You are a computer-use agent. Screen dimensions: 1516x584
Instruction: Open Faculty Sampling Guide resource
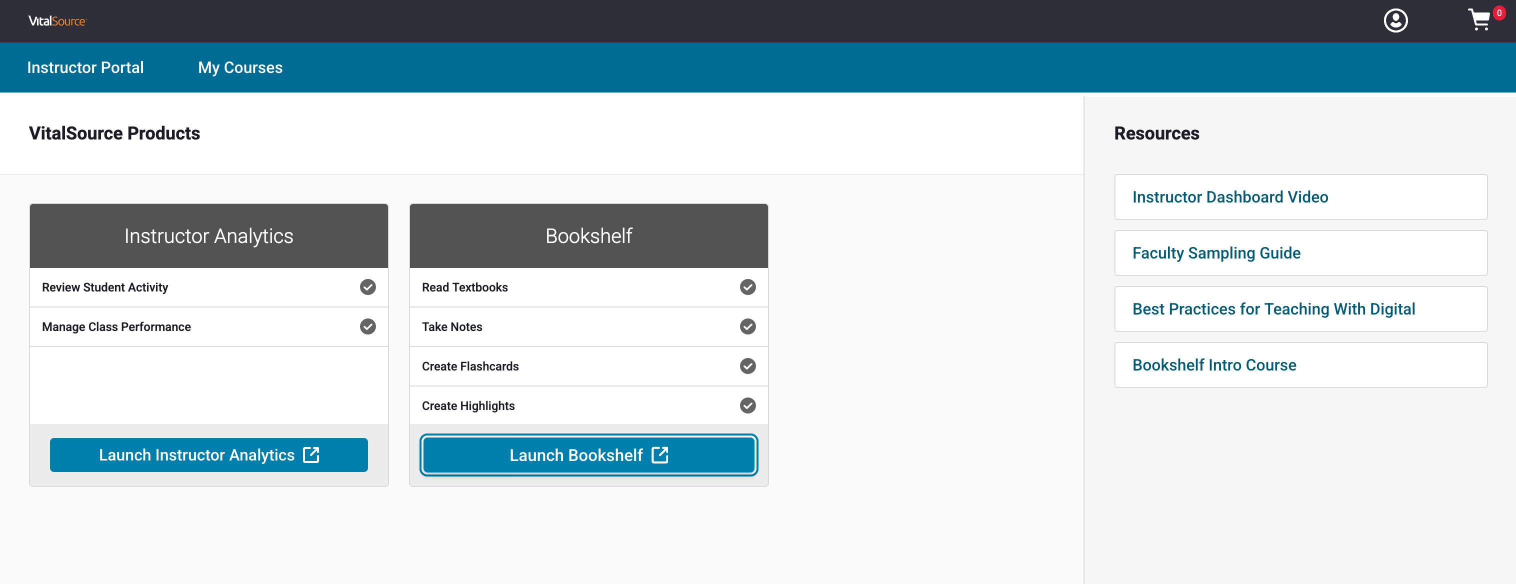click(1300, 253)
